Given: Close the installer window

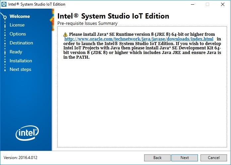Looking at the screenshot, I should point(223,4).
